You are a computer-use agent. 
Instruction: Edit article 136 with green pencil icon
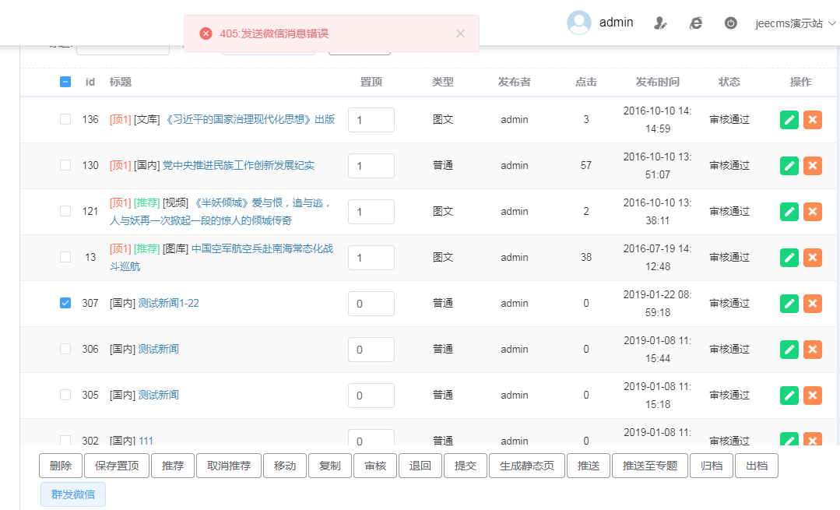coord(789,119)
